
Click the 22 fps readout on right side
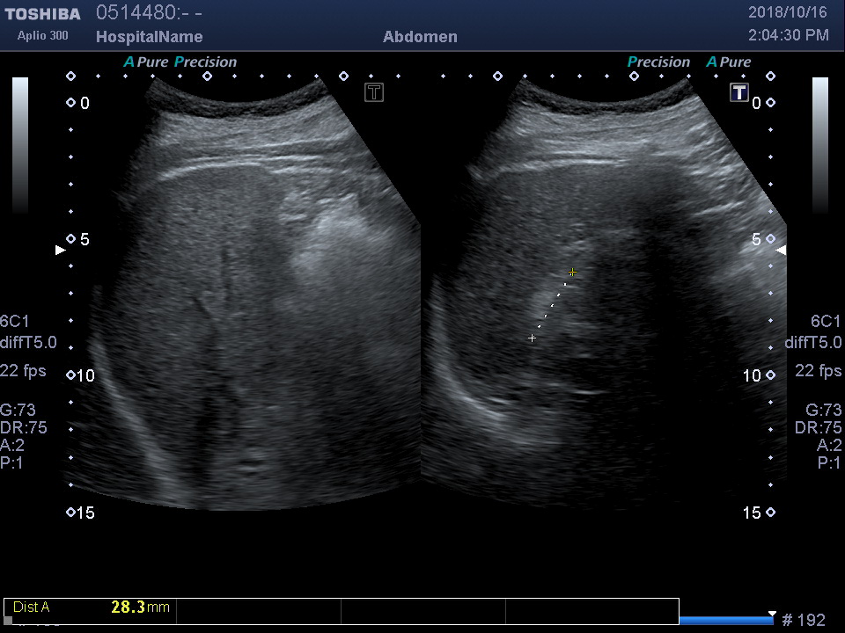click(x=818, y=371)
